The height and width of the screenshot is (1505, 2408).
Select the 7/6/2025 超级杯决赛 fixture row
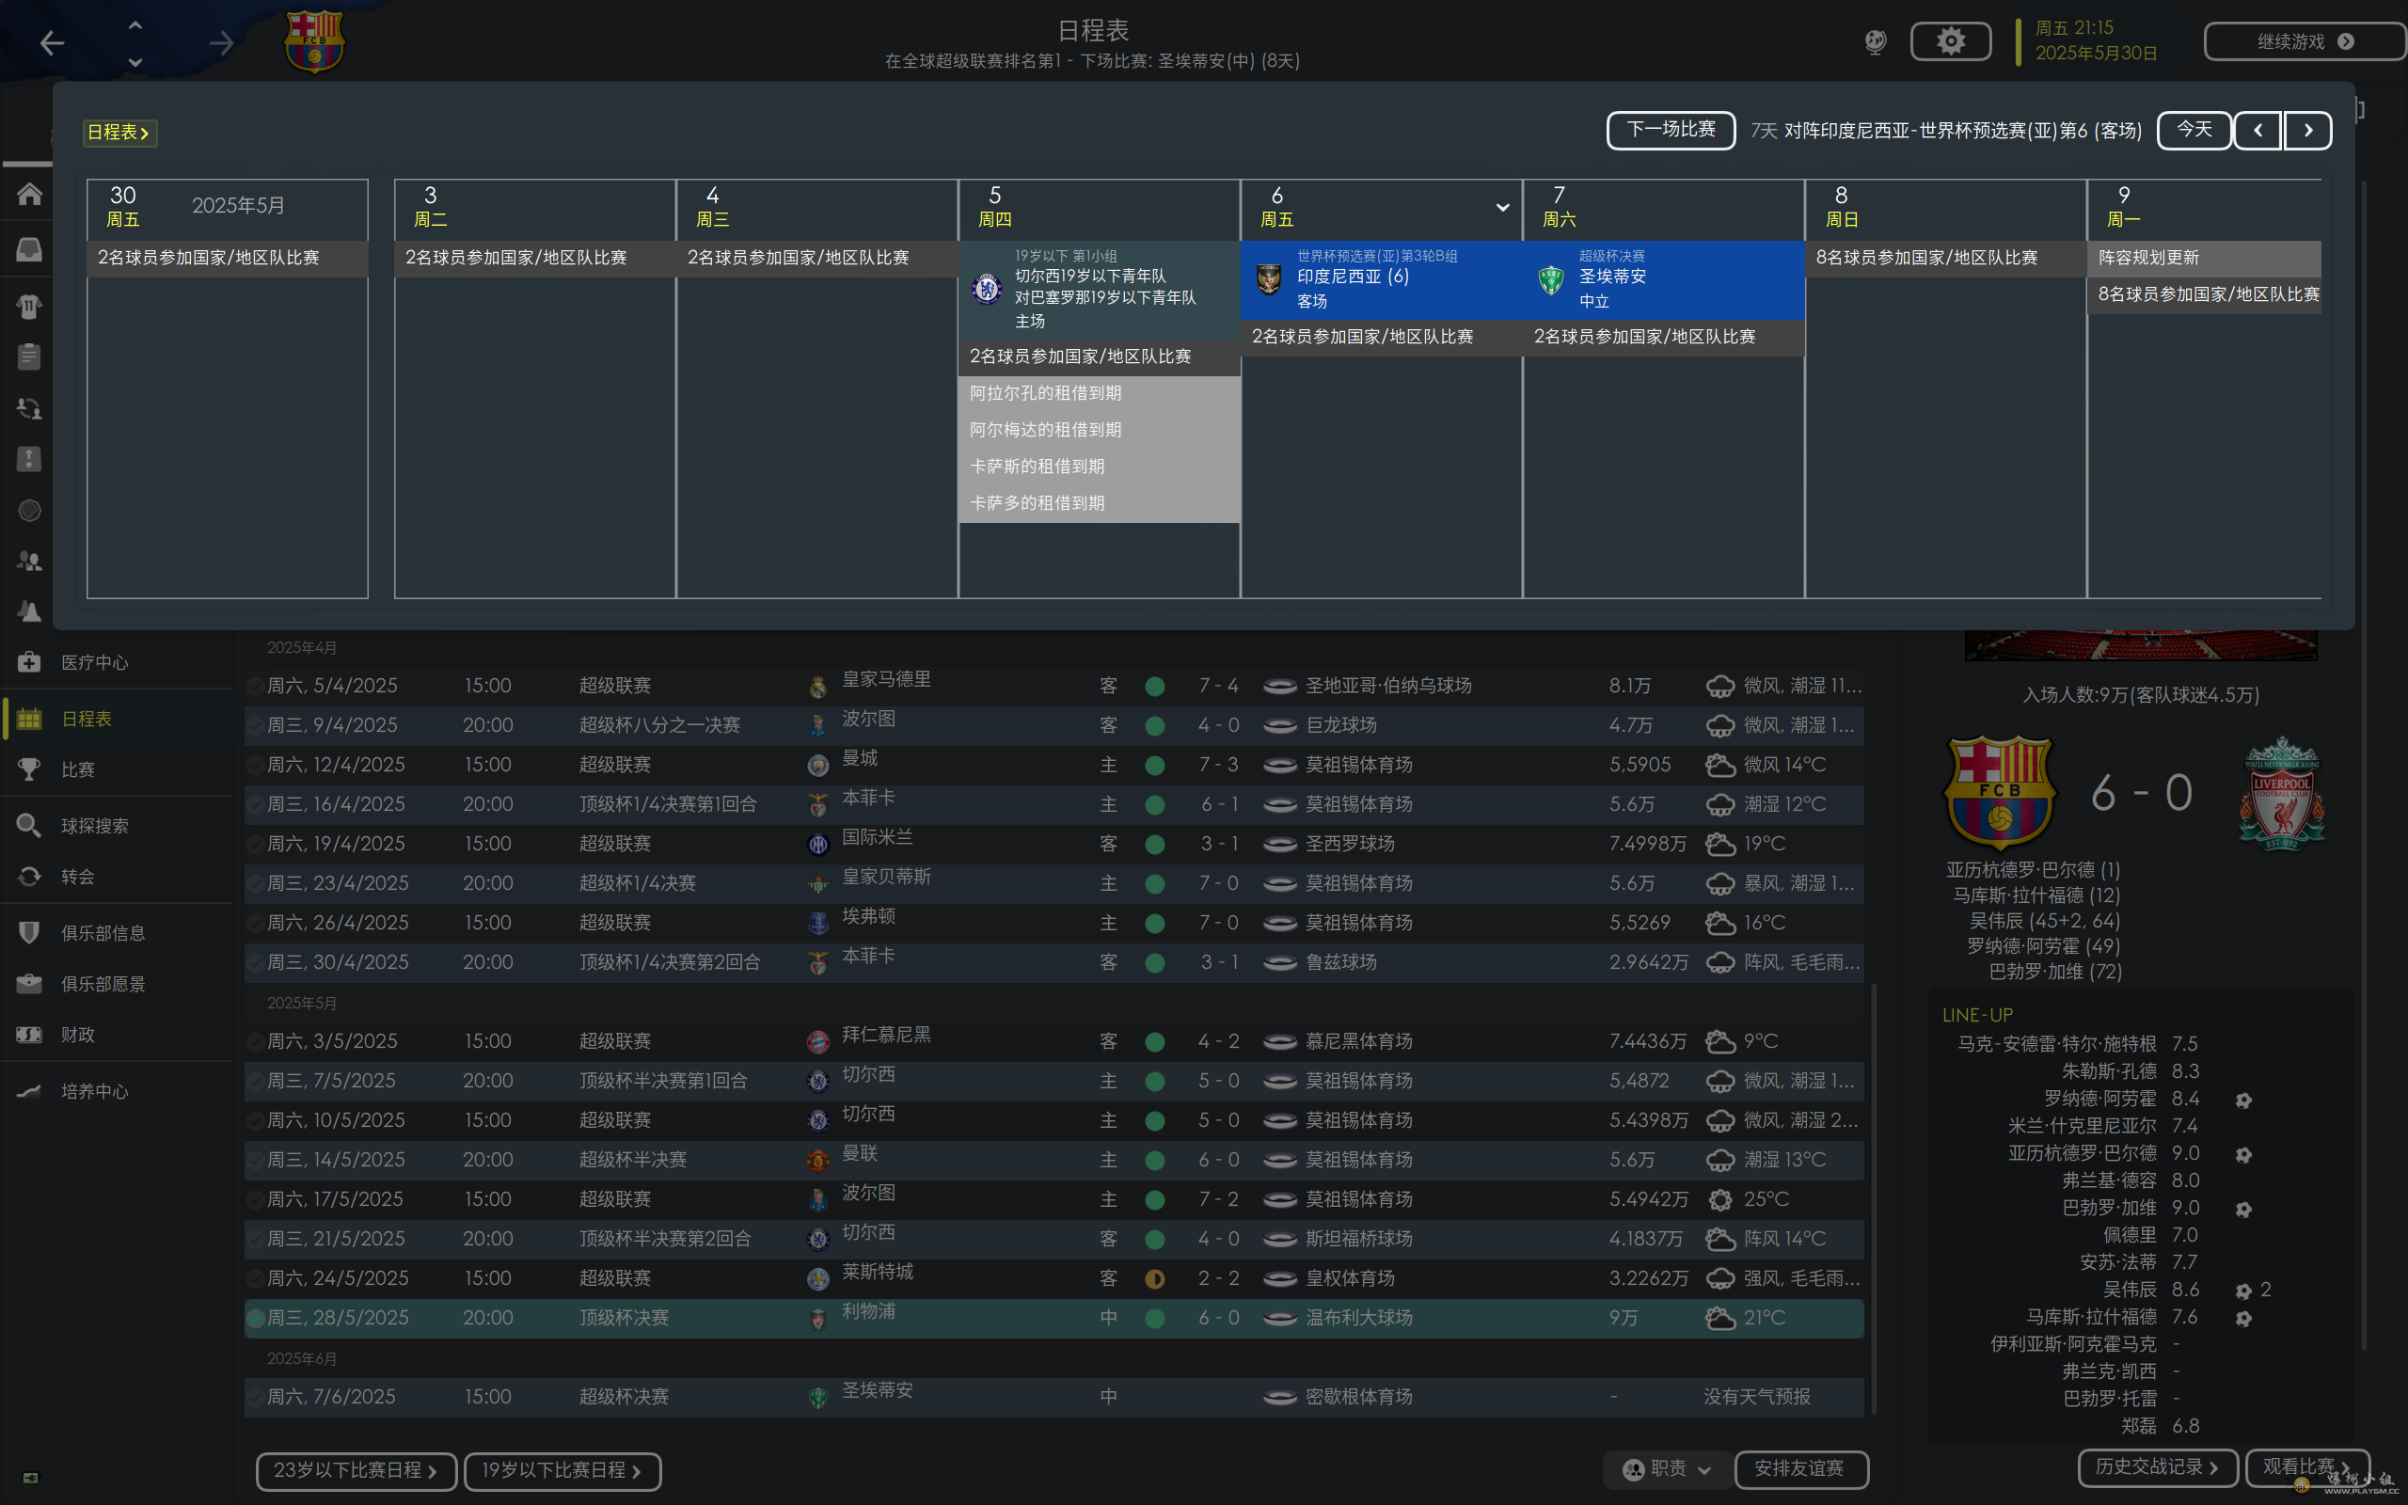click(1053, 1398)
